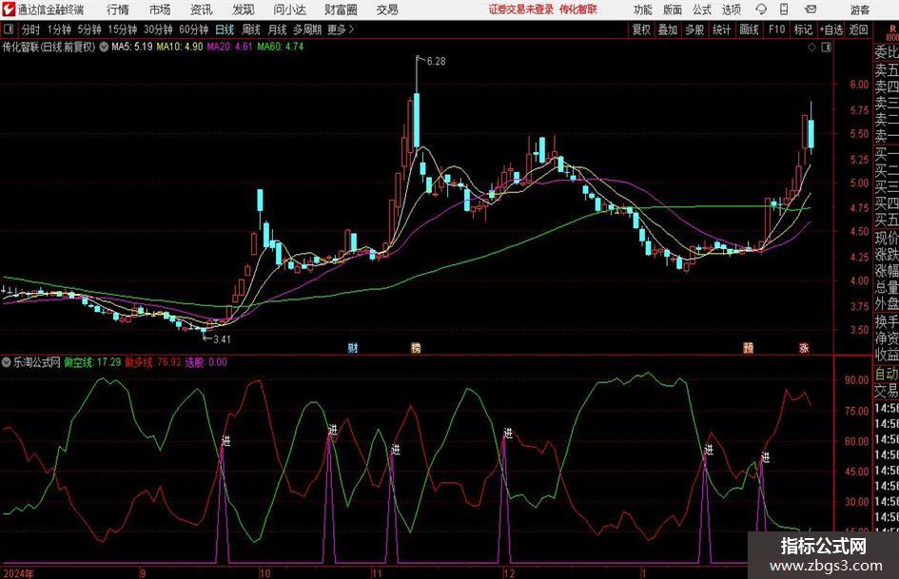Click the 返回 back button
The width and height of the screenshot is (899, 579).
tap(859, 29)
